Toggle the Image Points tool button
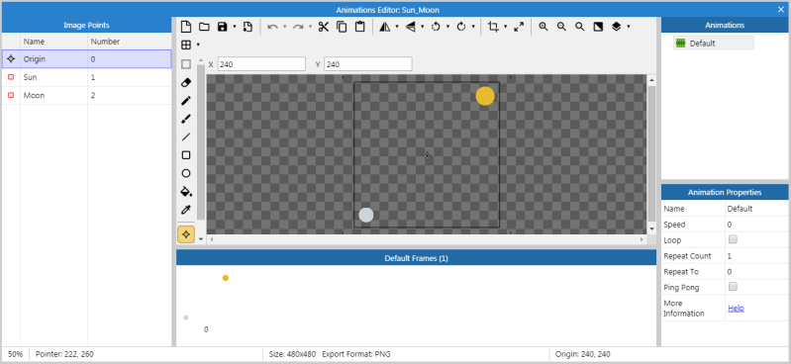This screenshot has height=364, width=791. point(186,233)
